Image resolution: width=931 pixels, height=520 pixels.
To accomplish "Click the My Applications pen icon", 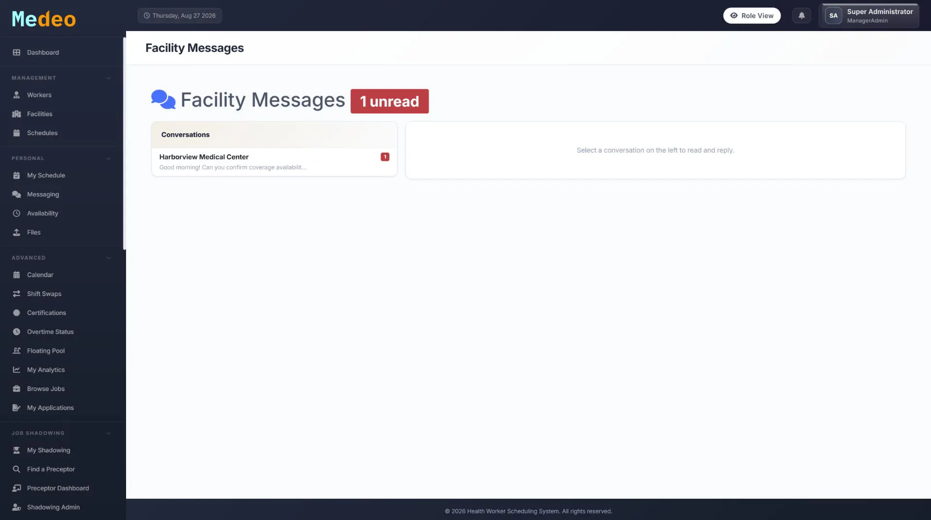I will [x=16, y=408].
